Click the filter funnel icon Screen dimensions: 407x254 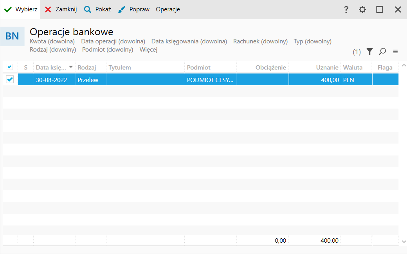point(369,51)
